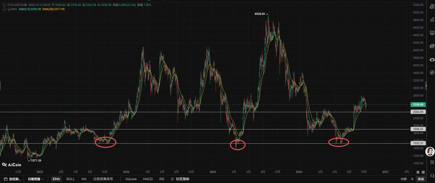The height and width of the screenshot is (183, 435).
Task: Switch price axis to 对数 log scale
Action: tap(403, 179)
